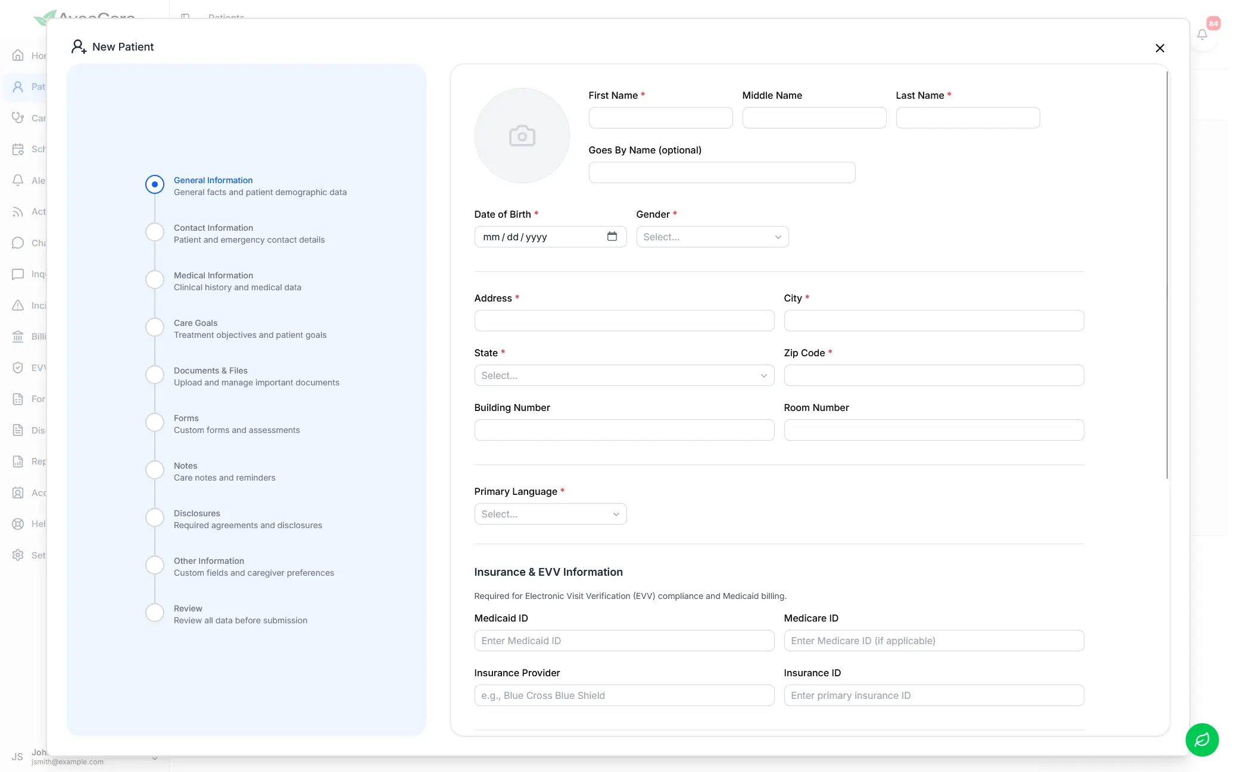Click the camera icon to upload patient photo

point(522,136)
